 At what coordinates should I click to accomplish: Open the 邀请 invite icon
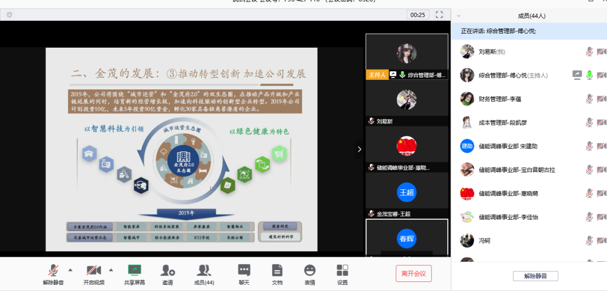167,270
